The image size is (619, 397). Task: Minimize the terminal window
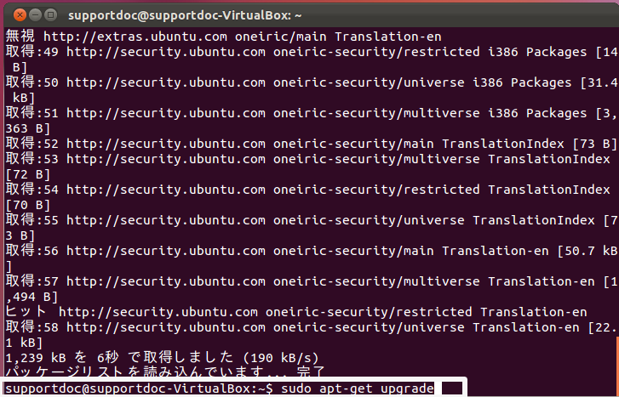(x=35, y=15)
